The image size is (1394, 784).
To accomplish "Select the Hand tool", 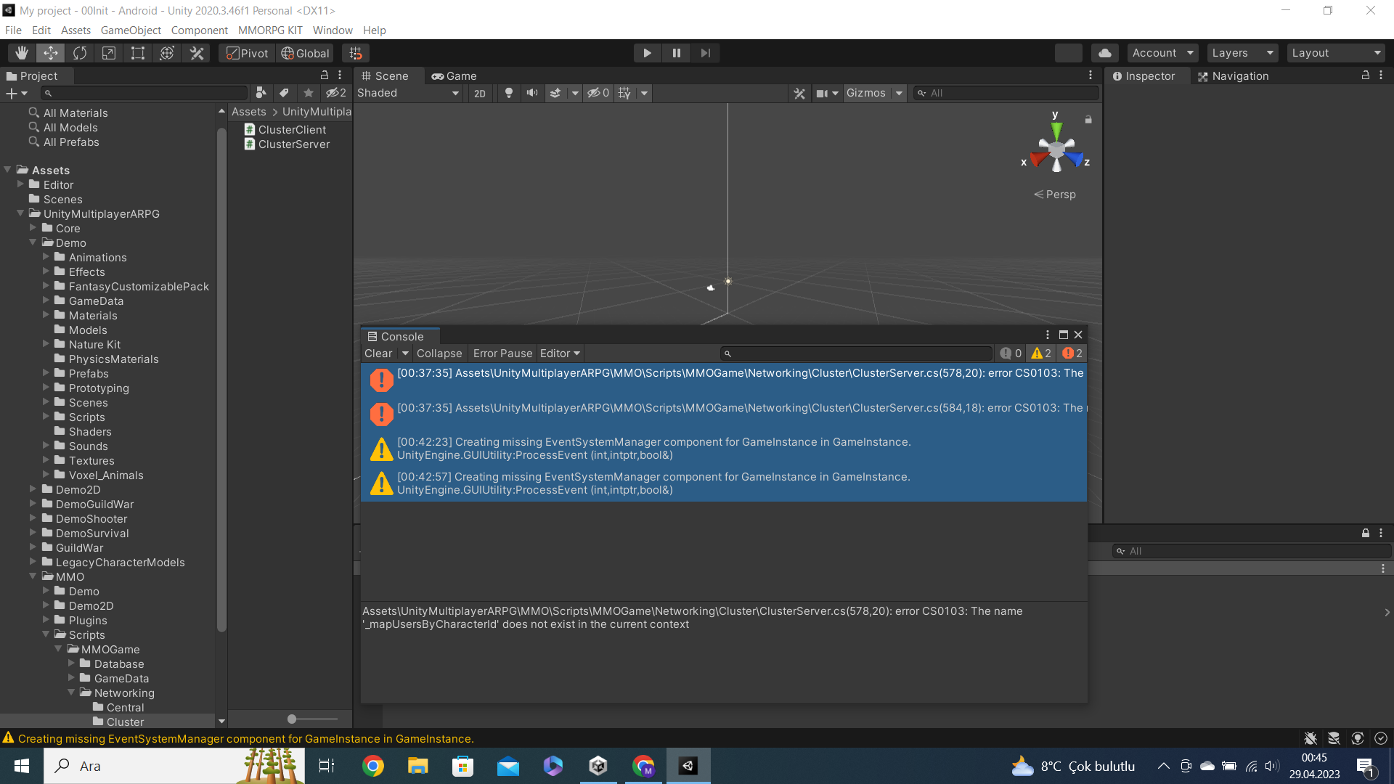I will click(21, 52).
